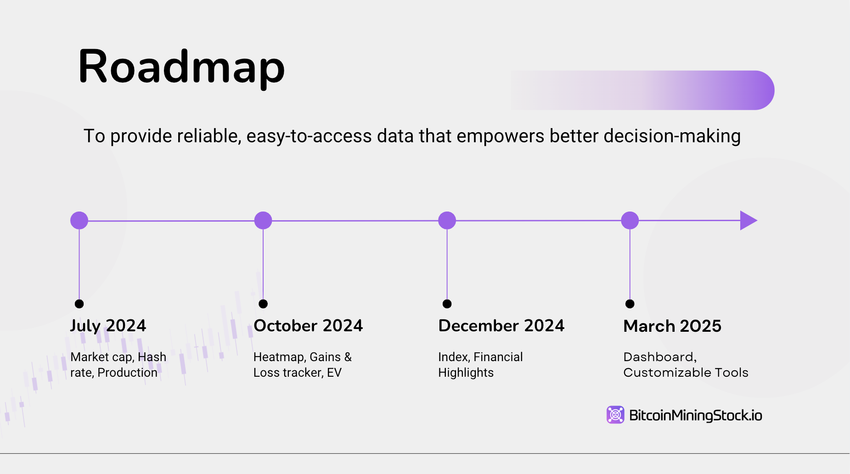Select the December 2024 purple timeline circle
Screen dimensions: 850x474
click(447, 221)
